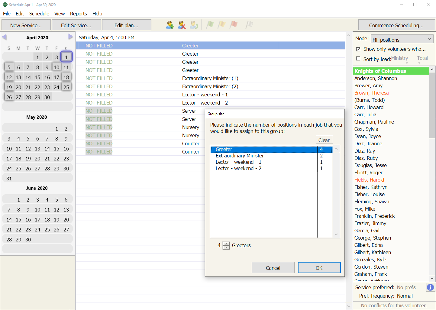Select Extraordinary Minister row in group list
Image resolution: width=436 pixels, height=310 pixels.
click(x=240, y=156)
